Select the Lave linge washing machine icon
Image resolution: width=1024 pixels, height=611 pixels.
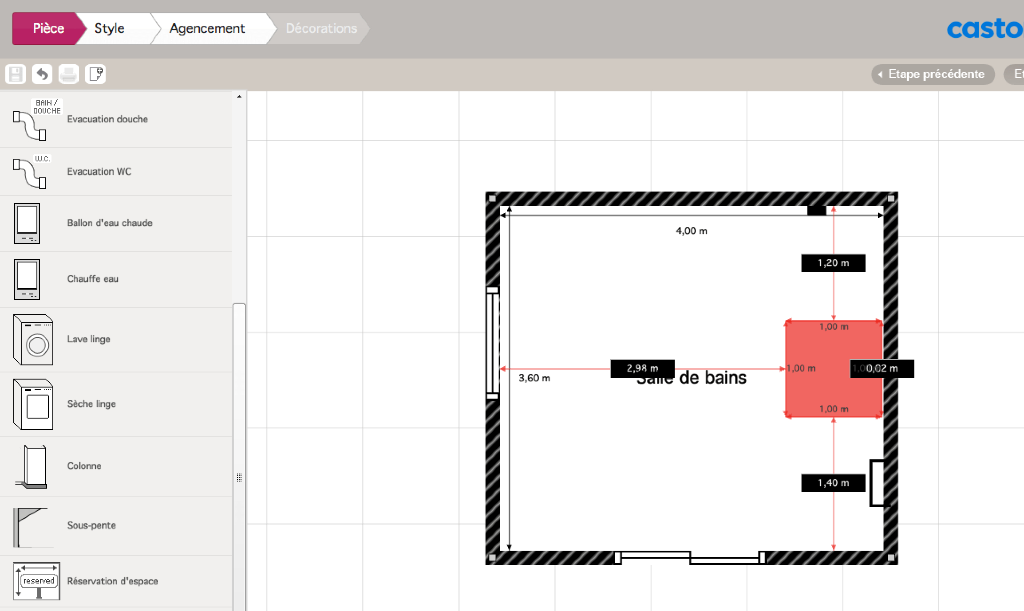[x=33, y=340]
